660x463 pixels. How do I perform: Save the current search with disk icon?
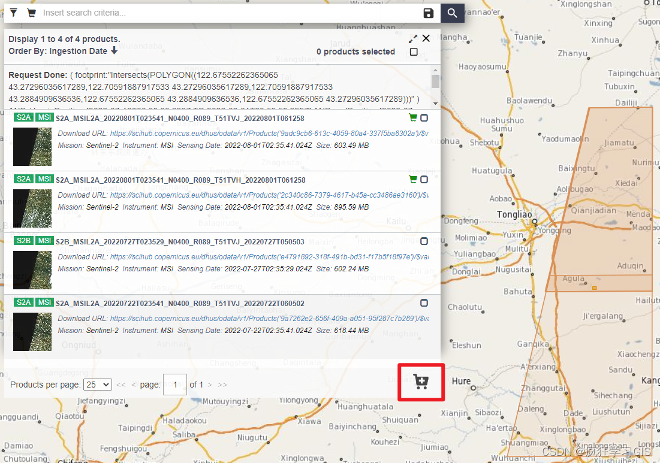coord(428,13)
